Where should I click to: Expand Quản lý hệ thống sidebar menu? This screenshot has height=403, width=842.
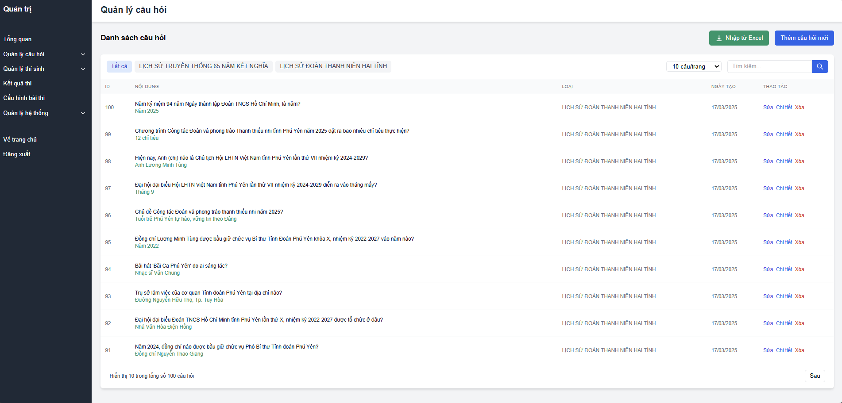(x=44, y=113)
